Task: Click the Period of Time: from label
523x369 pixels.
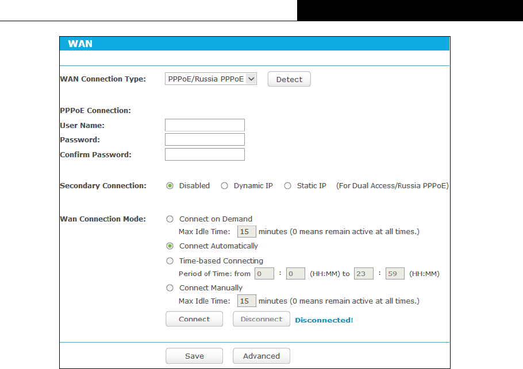Action: [x=214, y=274]
